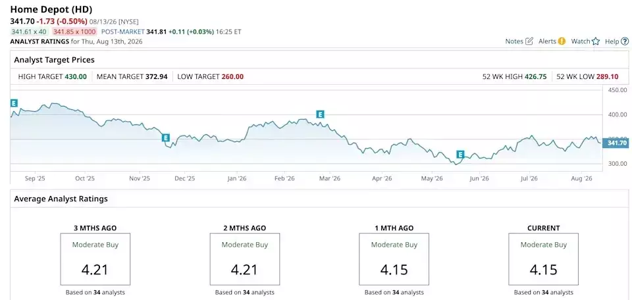Select the 2 MTHS AGO rating box
Screen dimensions: 632x300
point(245,259)
